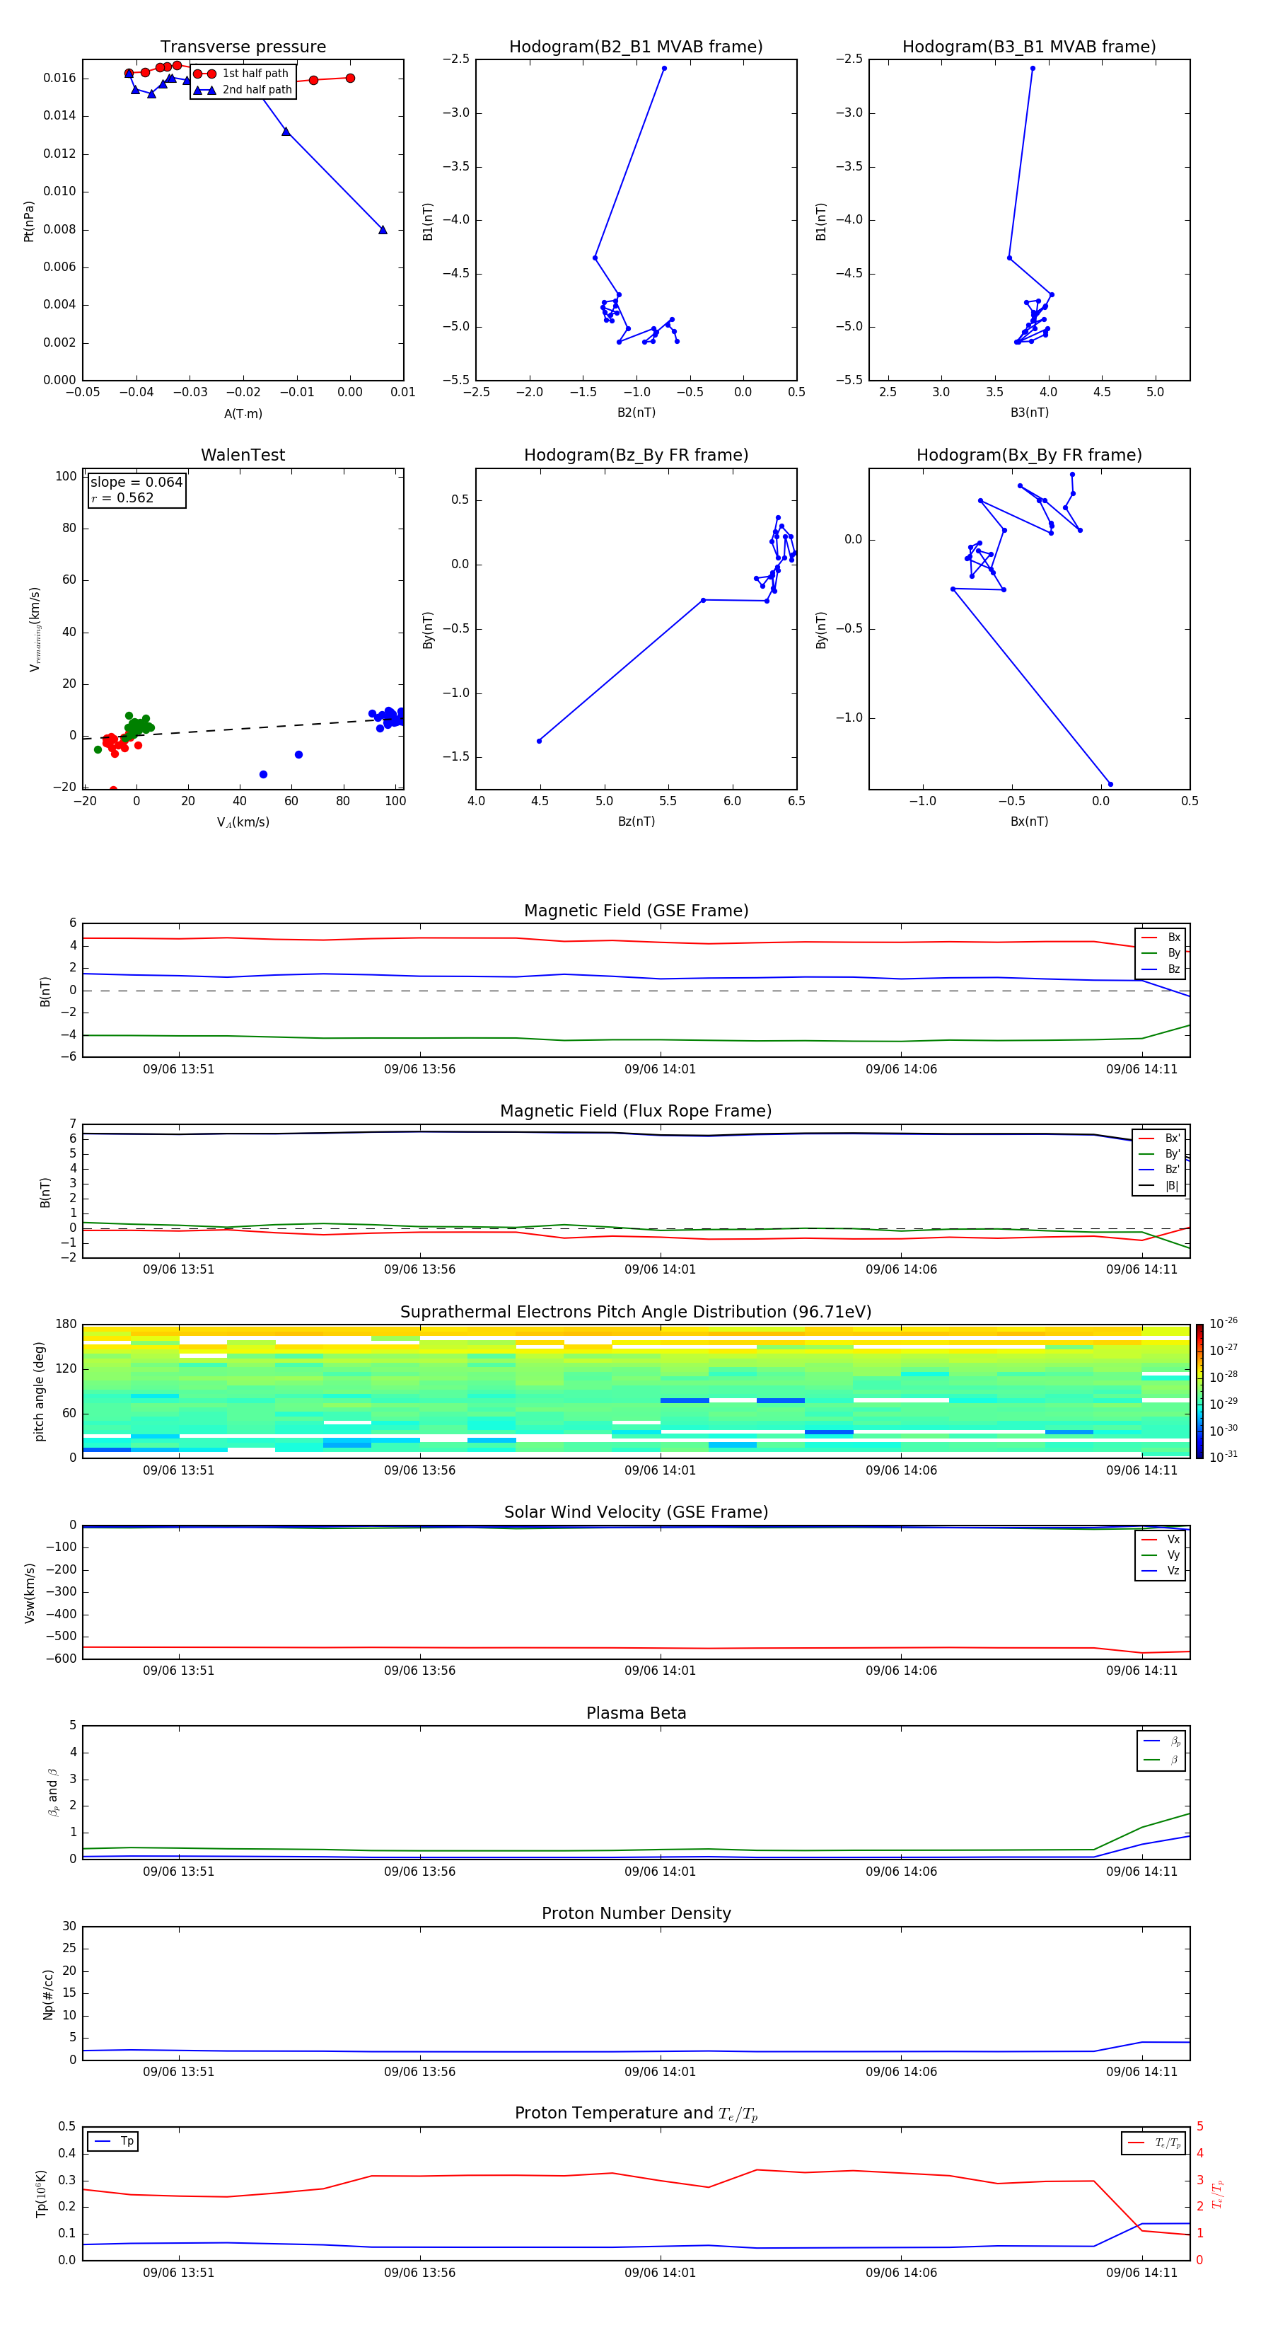The width and height of the screenshot is (1273, 2335).
Task: Click the 'Plasma Beta' panel title
Action: 636,1714
